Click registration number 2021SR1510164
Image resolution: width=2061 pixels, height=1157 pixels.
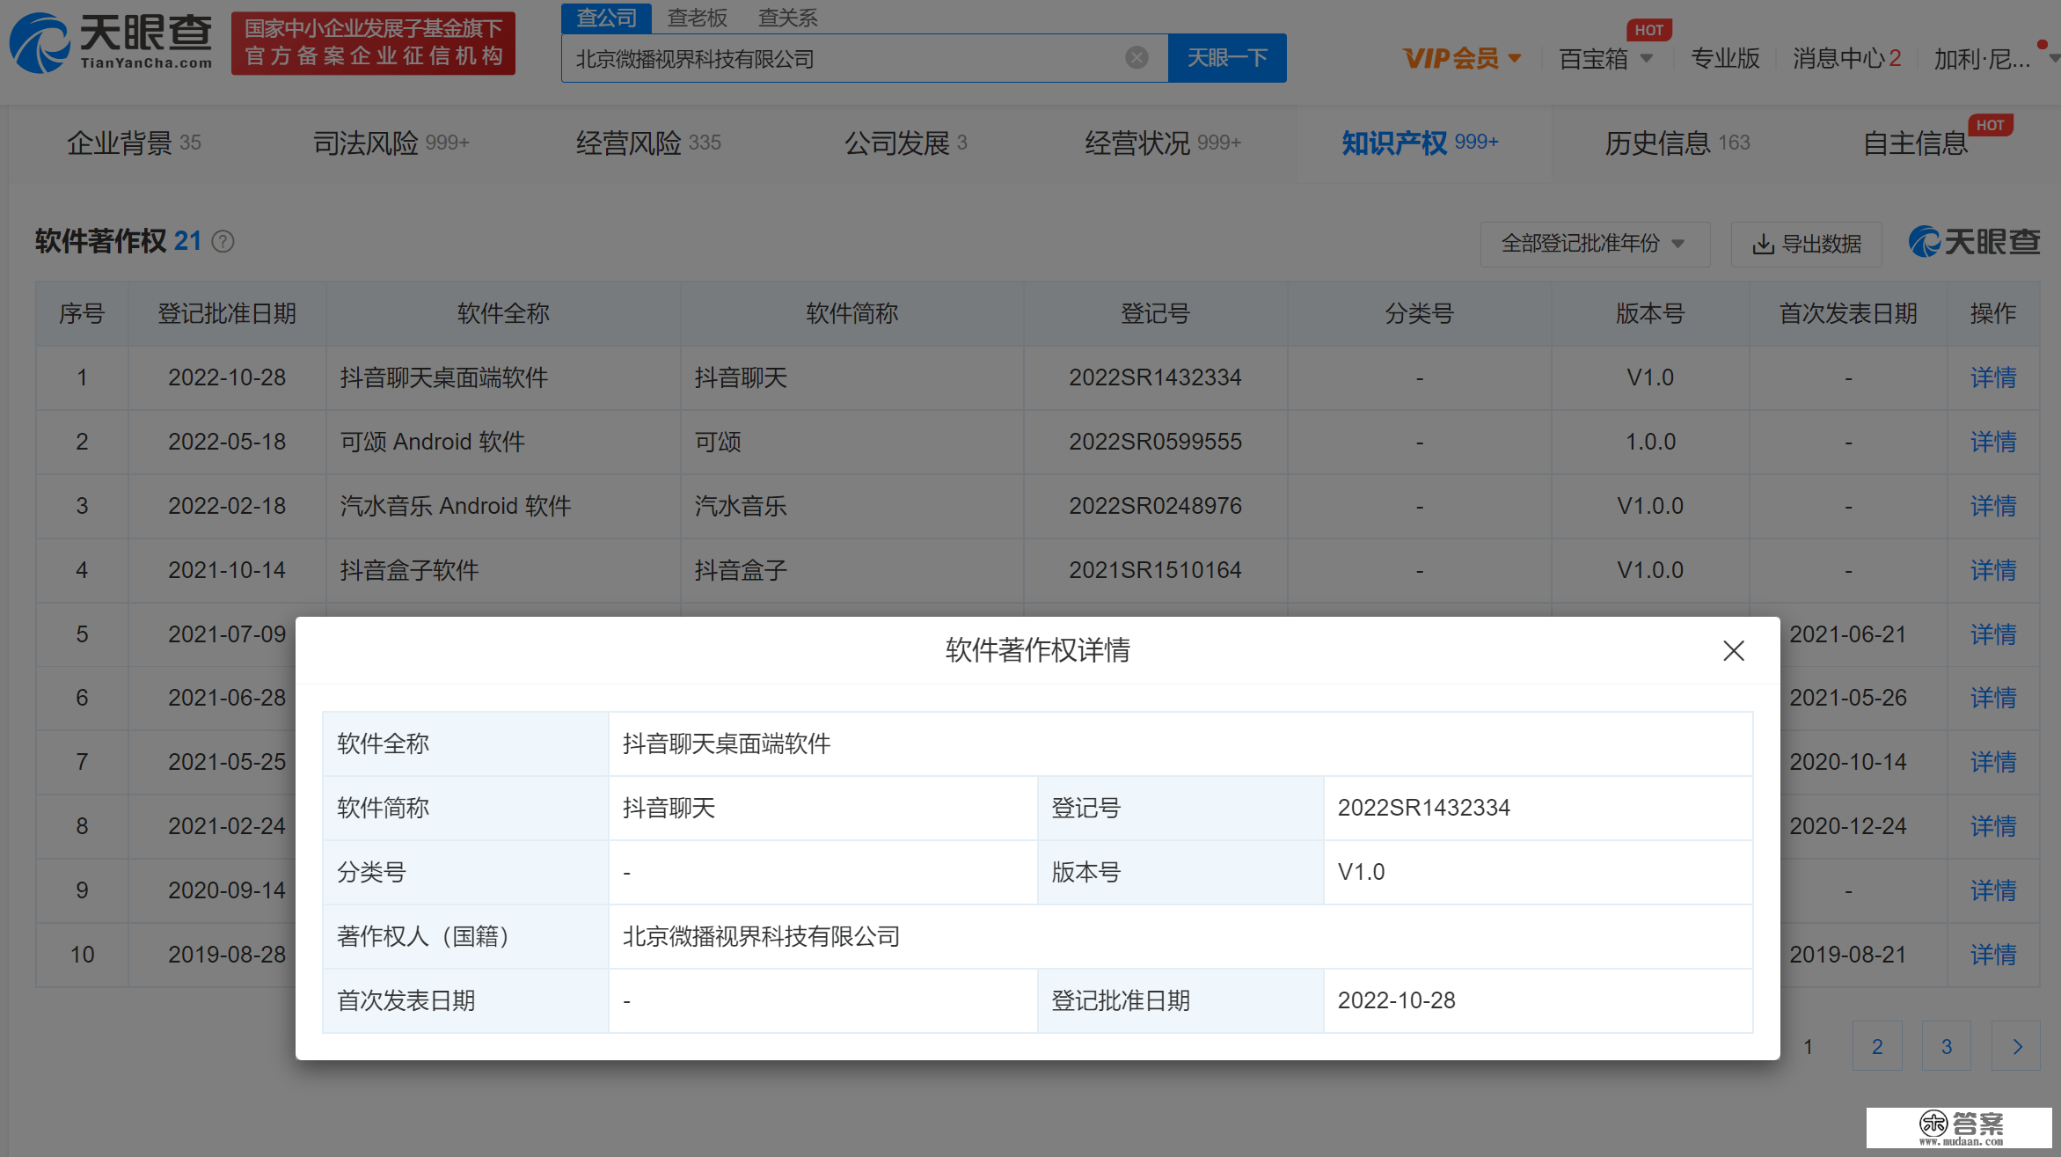[1155, 570]
